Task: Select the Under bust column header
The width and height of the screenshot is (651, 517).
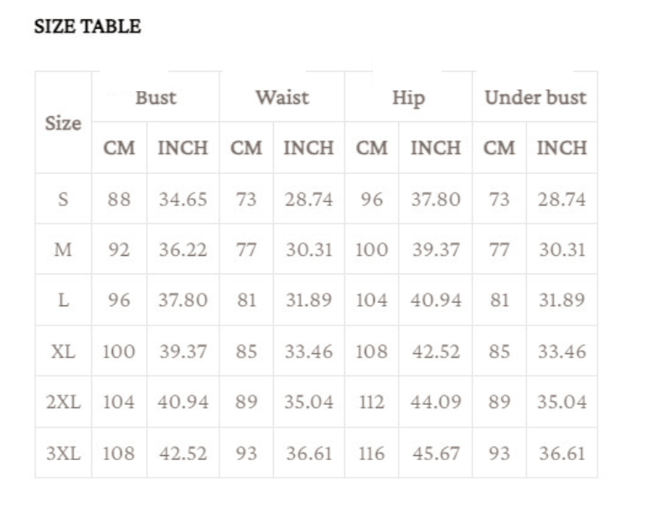Action: click(535, 98)
